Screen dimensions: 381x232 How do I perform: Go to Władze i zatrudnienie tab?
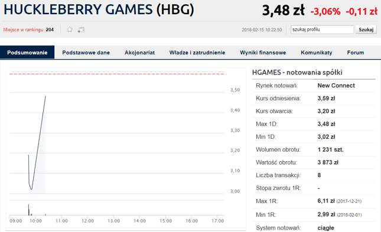tap(197, 53)
